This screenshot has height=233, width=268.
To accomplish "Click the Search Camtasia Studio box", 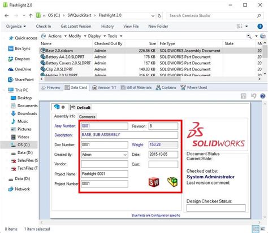I will 215,16.
